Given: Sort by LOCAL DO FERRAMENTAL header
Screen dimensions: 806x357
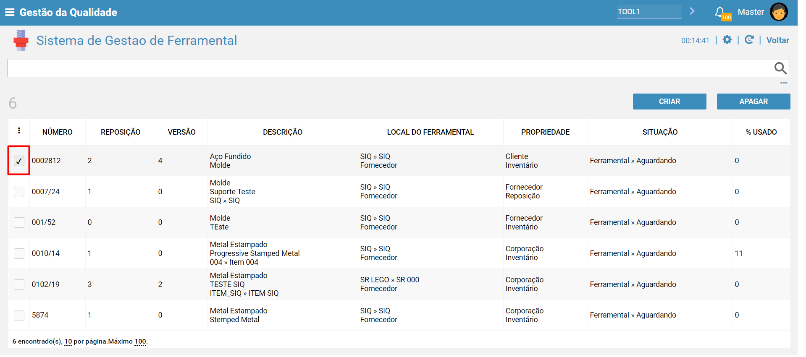Looking at the screenshot, I should [x=431, y=132].
